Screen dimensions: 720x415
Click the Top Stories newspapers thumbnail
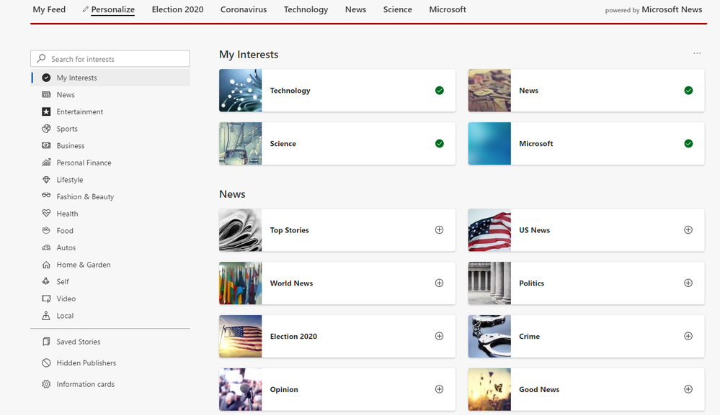click(241, 230)
